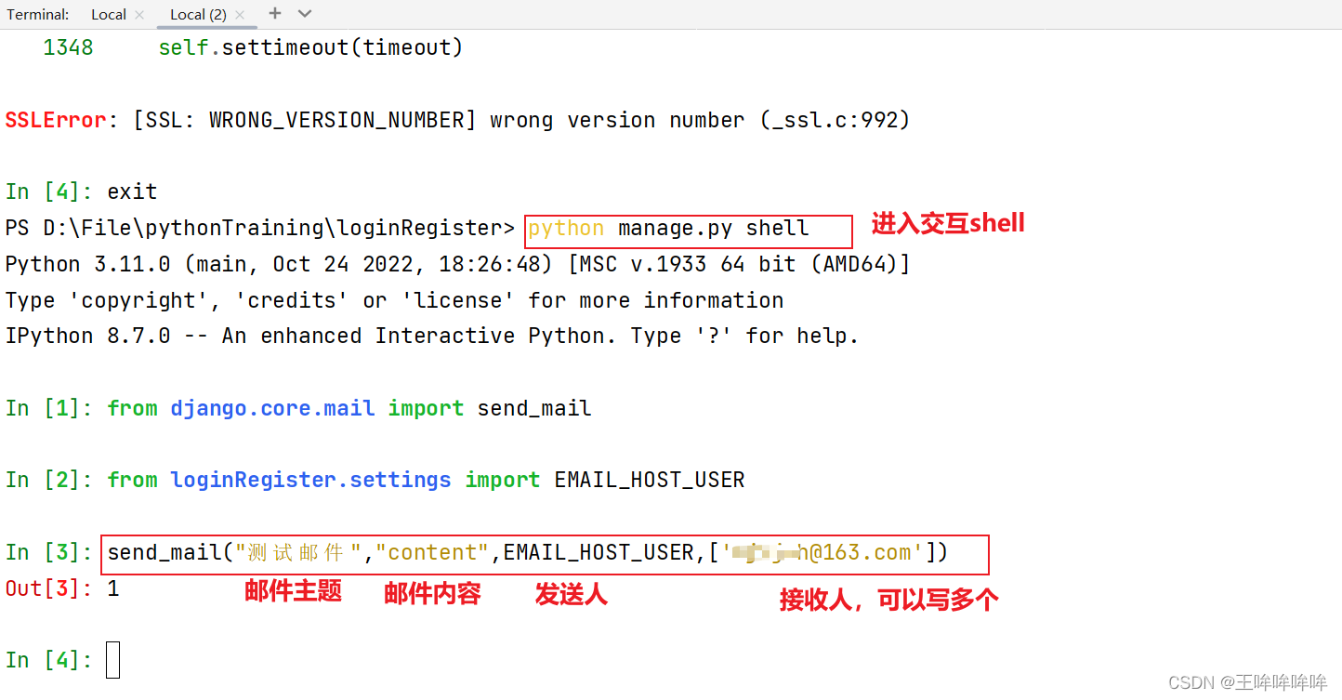Click the 'exit' command at In [4]

(x=132, y=192)
